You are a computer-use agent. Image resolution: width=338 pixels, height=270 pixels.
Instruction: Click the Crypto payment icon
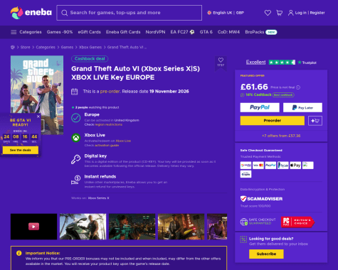click(x=245, y=174)
